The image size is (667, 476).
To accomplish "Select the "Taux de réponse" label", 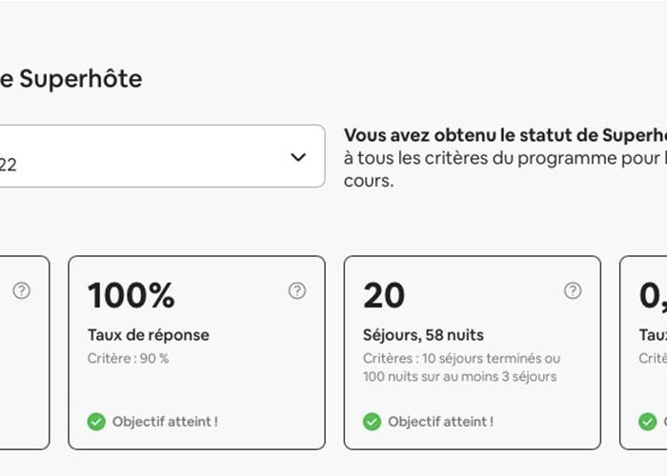I will click(148, 335).
